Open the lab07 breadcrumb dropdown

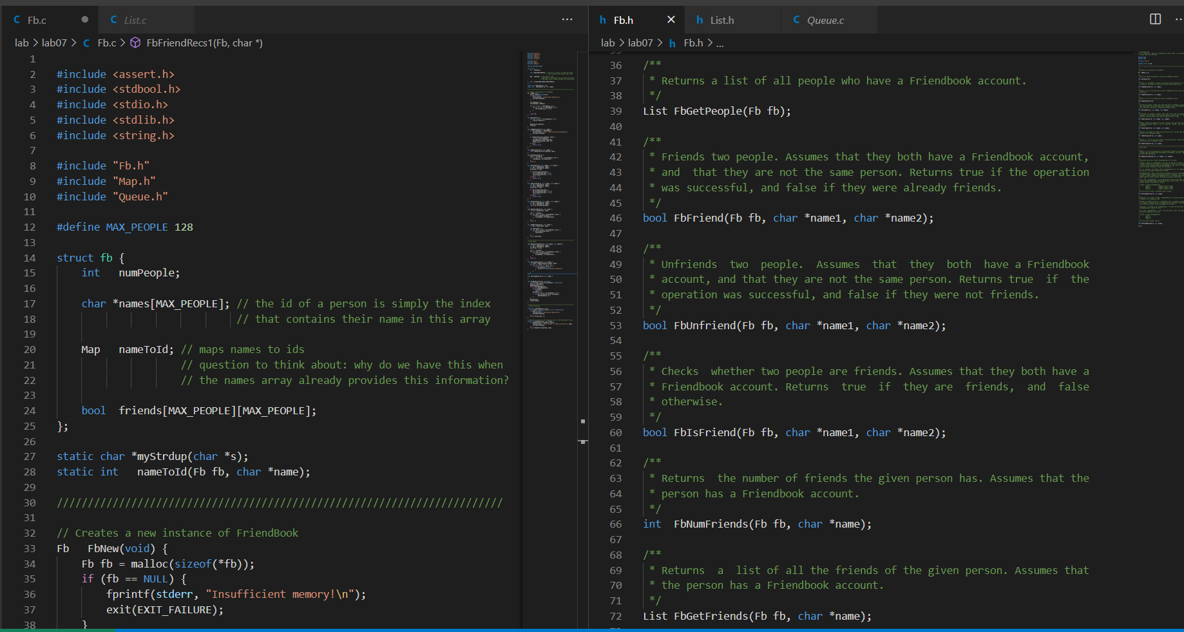[x=55, y=43]
